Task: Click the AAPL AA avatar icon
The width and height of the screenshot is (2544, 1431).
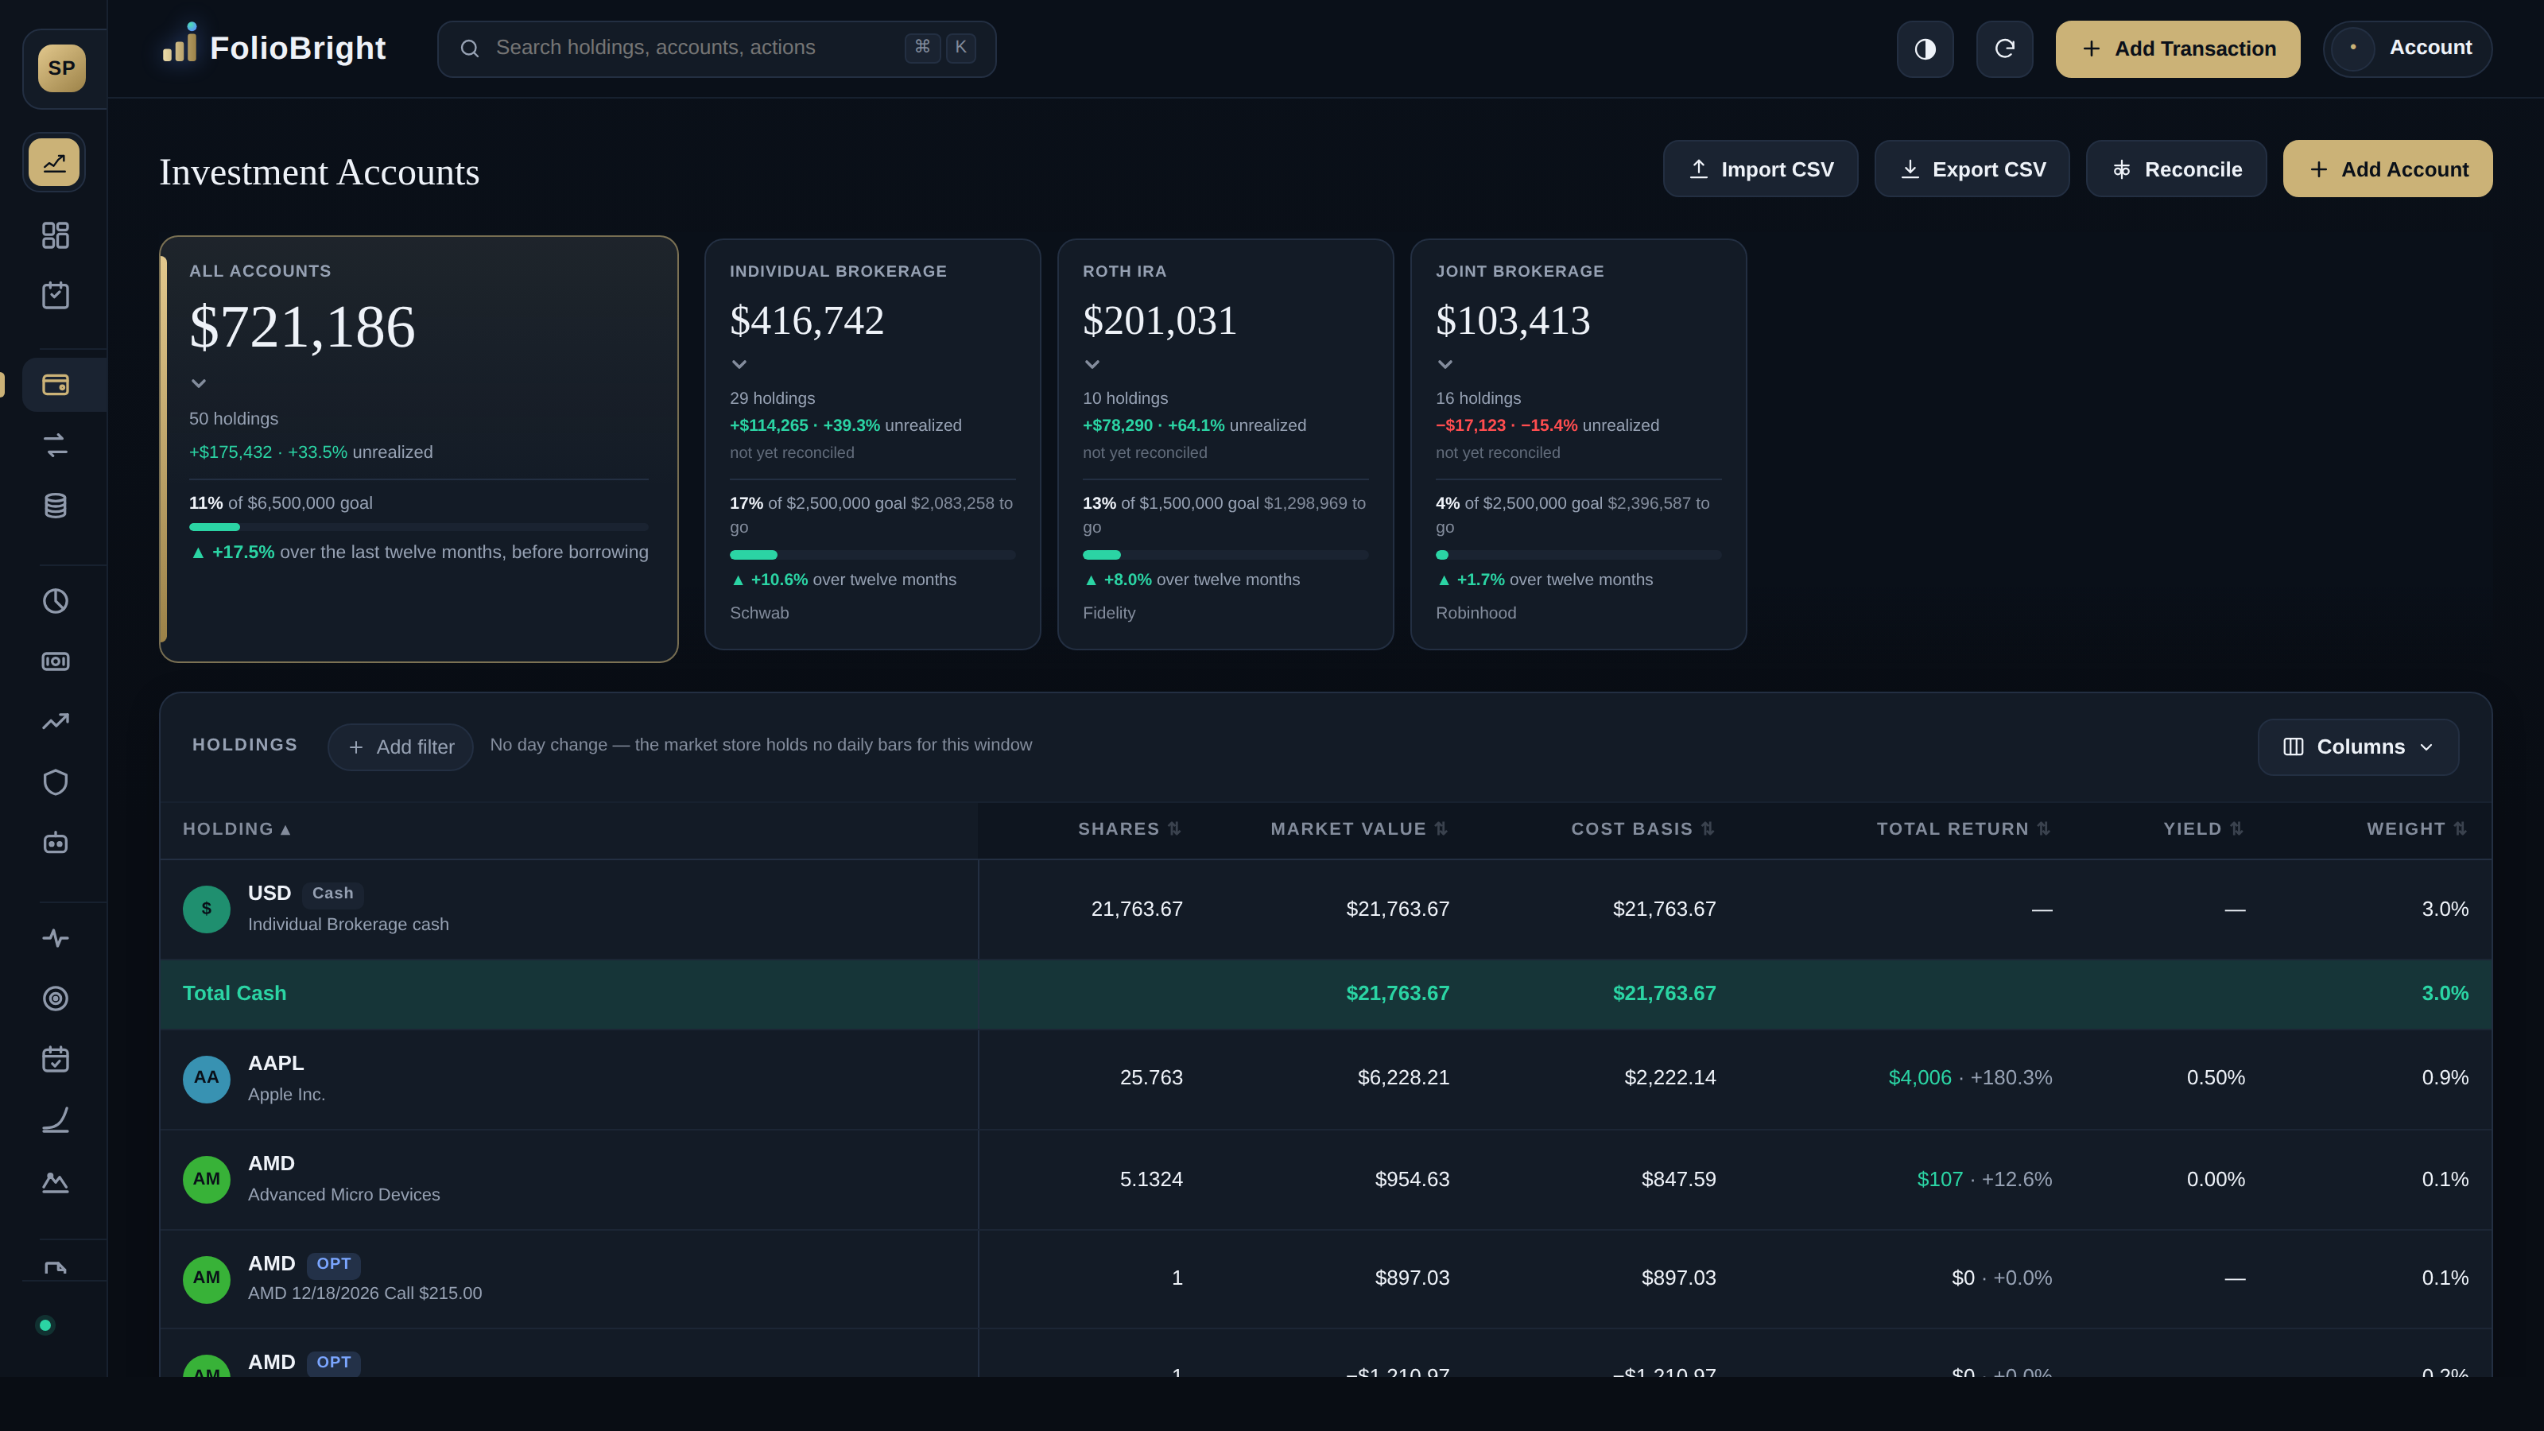Action: [207, 1079]
